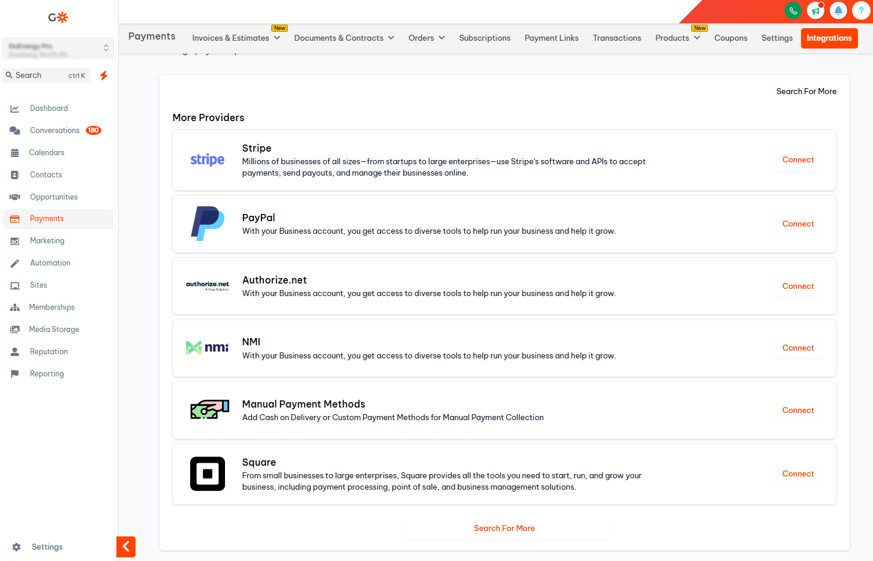Click the logo at top of sidebar
The height and width of the screenshot is (561, 873).
click(x=58, y=17)
